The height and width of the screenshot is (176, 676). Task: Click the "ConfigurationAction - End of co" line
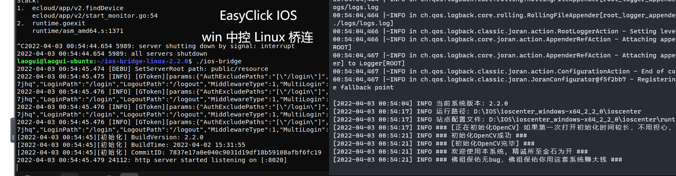(x=504, y=71)
